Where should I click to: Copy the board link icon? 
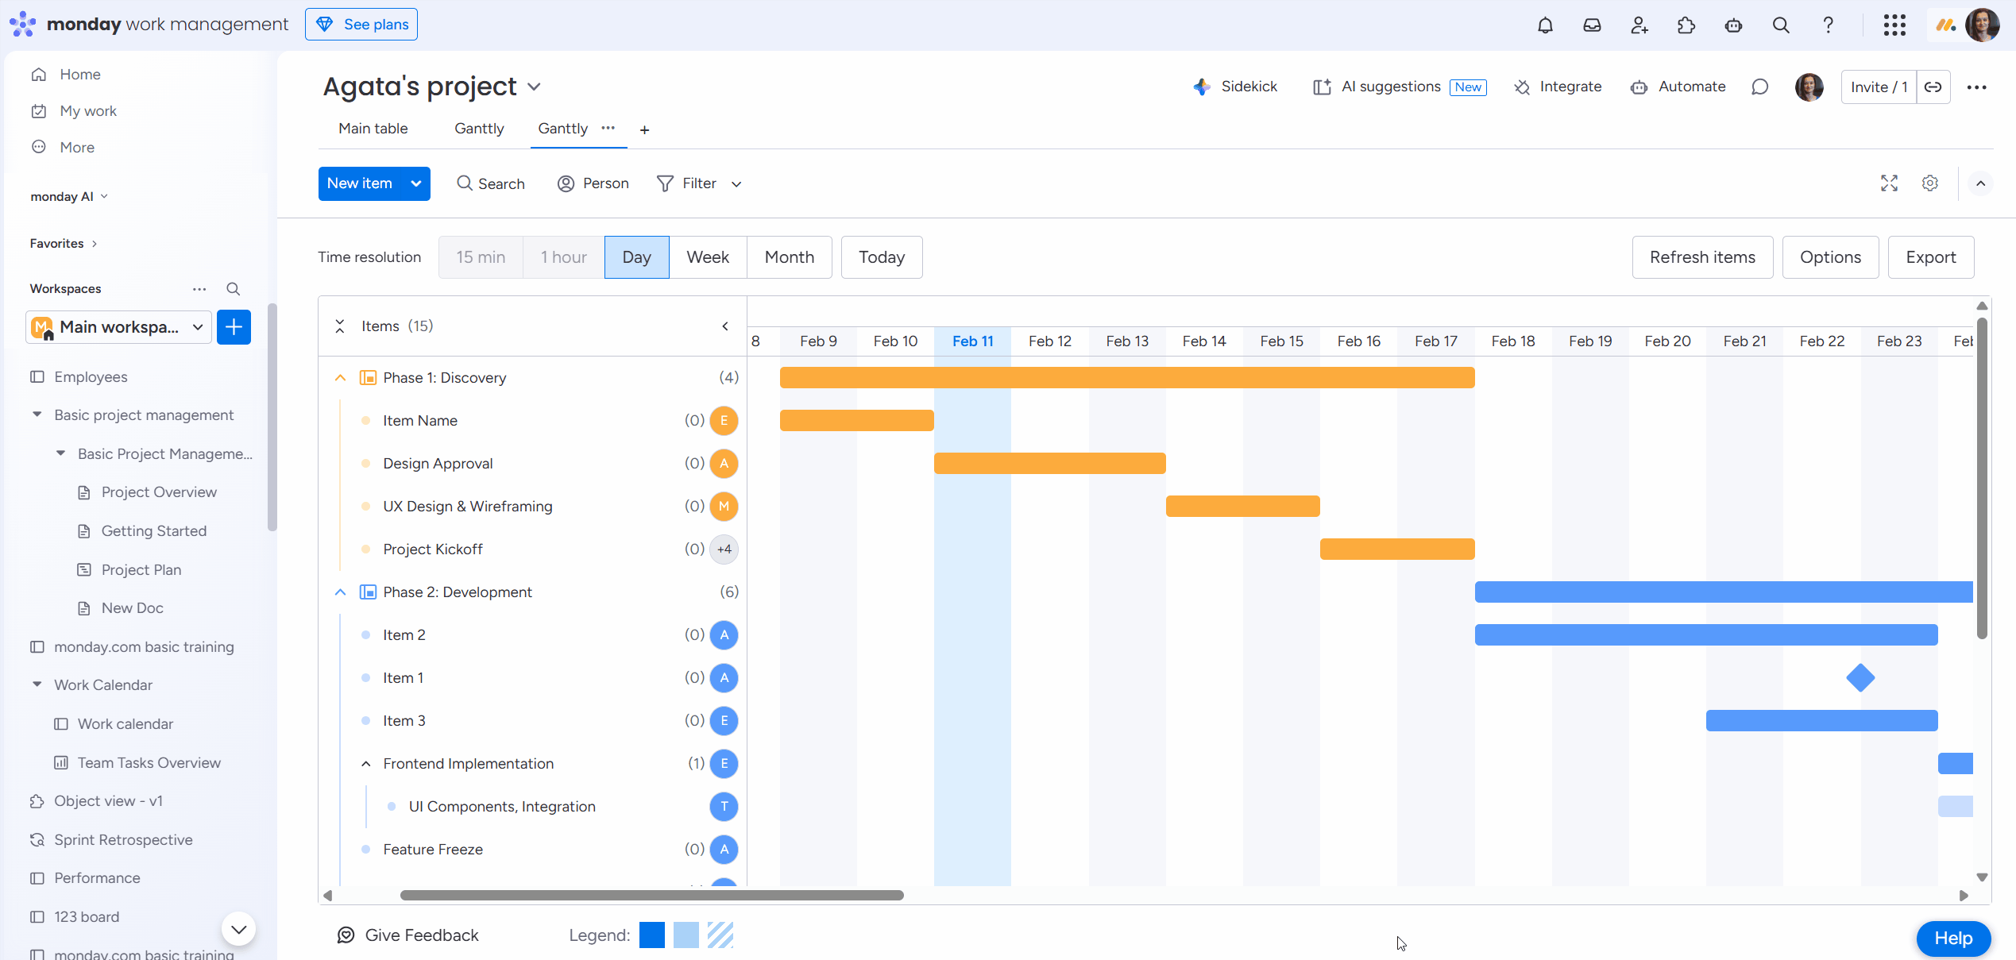tap(1933, 87)
